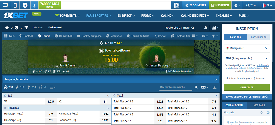275x125 pixels.
Task: Click the 1XBET logo
Action: coord(16,16)
